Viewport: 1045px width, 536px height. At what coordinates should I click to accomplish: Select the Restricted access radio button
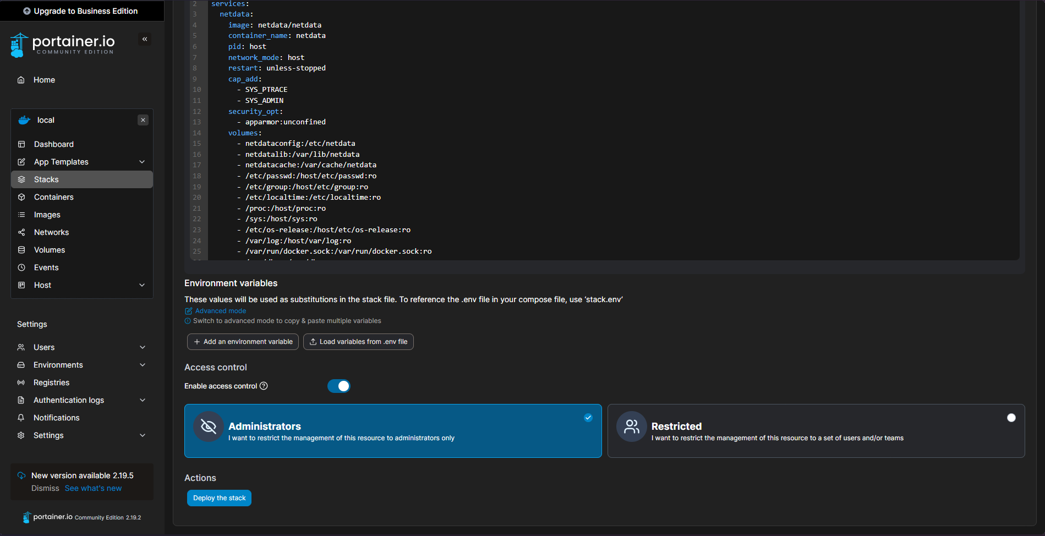(x=1011, y=418)
